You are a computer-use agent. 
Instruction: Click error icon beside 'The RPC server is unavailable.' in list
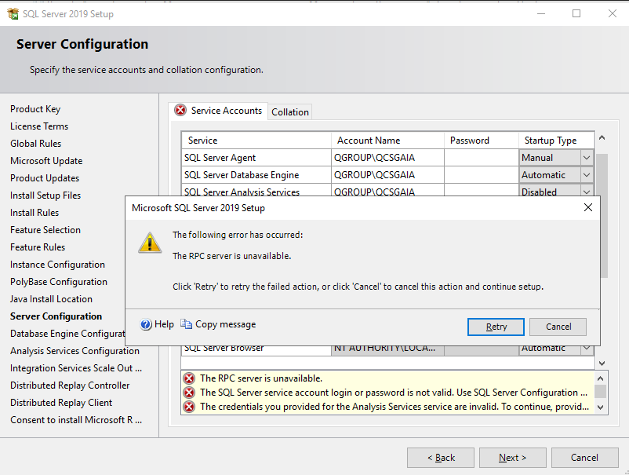189,378
